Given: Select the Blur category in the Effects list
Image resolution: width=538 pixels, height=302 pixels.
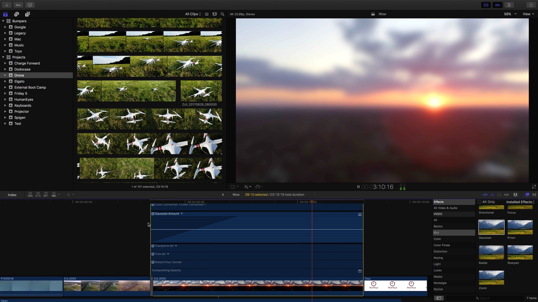Looking at the screenshot, I should [x=436, y=232].
